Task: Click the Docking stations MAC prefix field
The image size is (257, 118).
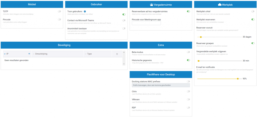Action: coord(161,85)
